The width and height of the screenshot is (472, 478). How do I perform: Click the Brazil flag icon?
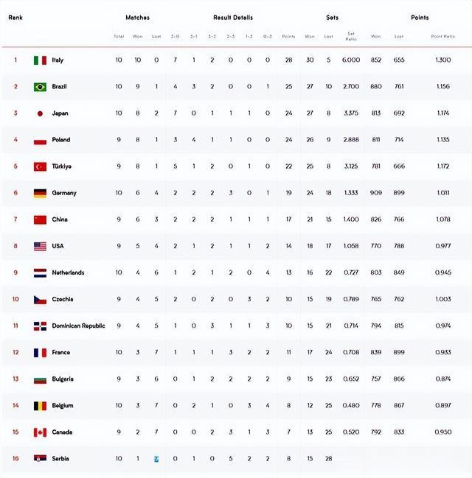pyautogui.click(x=40, y=87)
